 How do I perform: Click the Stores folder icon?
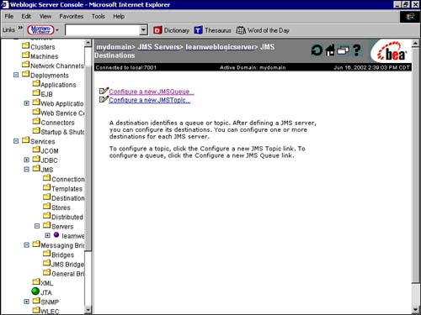pyautogui.click(x=47, y=207)
